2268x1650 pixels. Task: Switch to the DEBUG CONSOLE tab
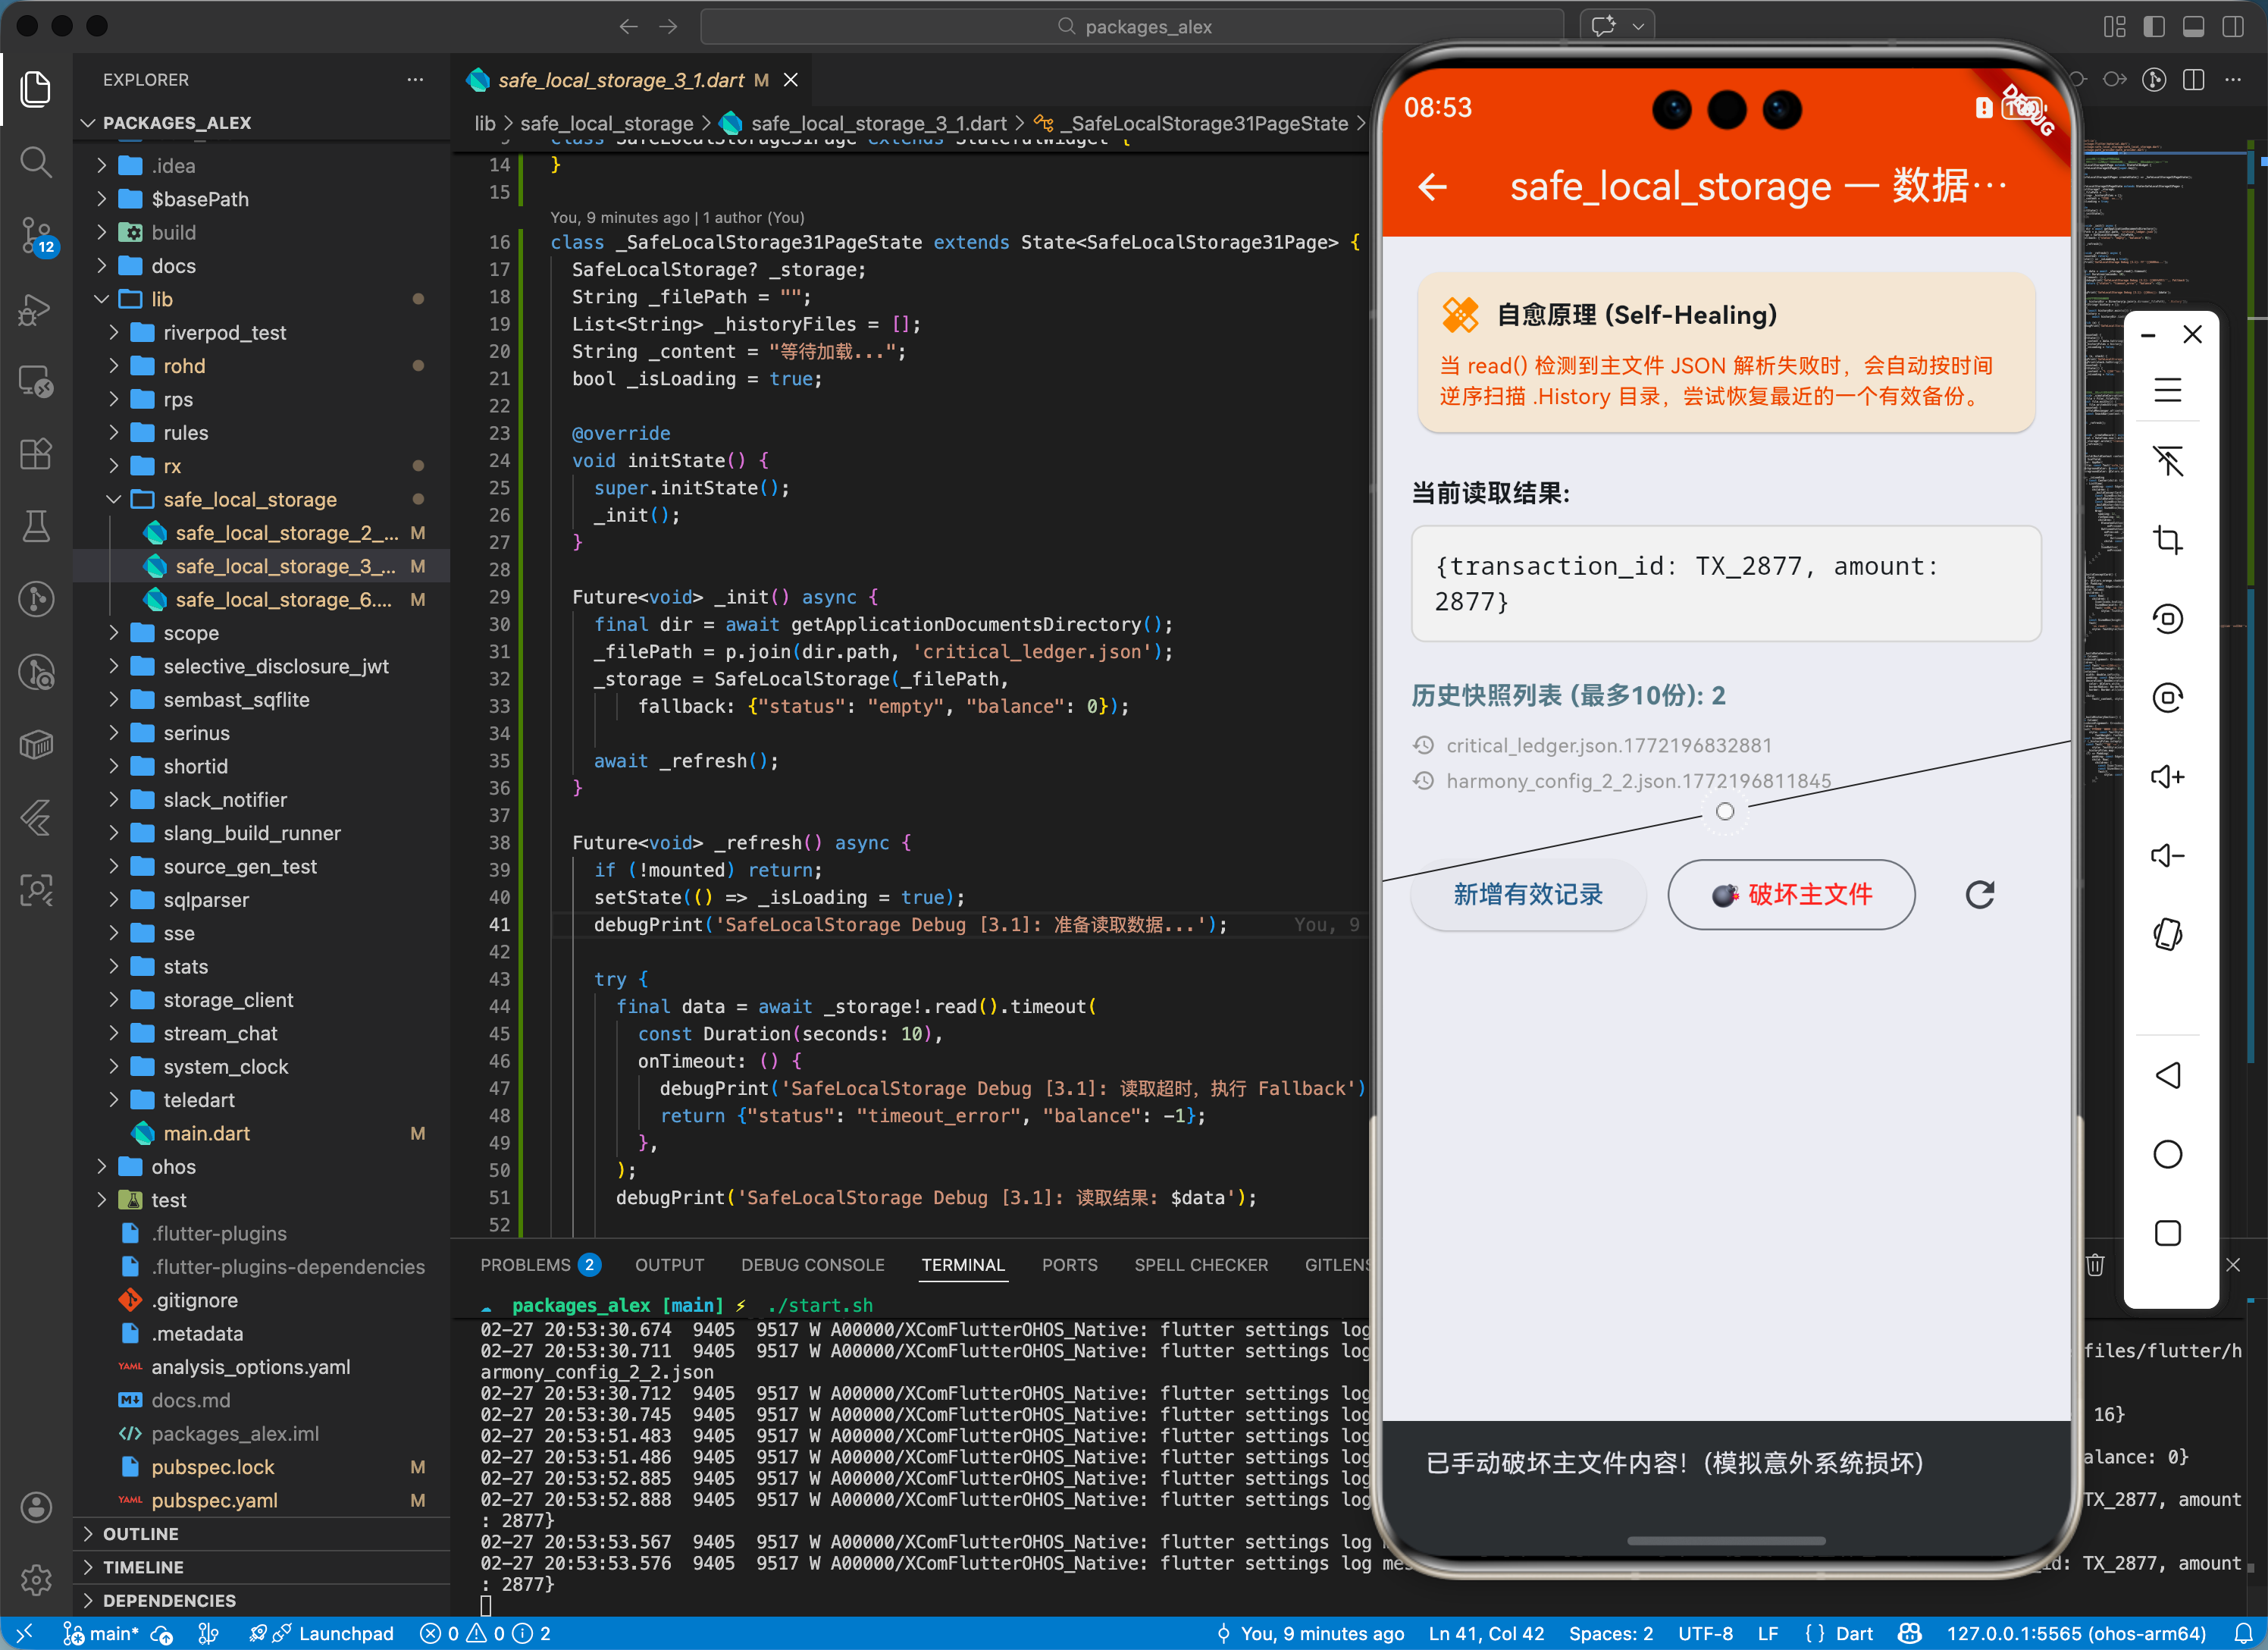(812, 1265)
